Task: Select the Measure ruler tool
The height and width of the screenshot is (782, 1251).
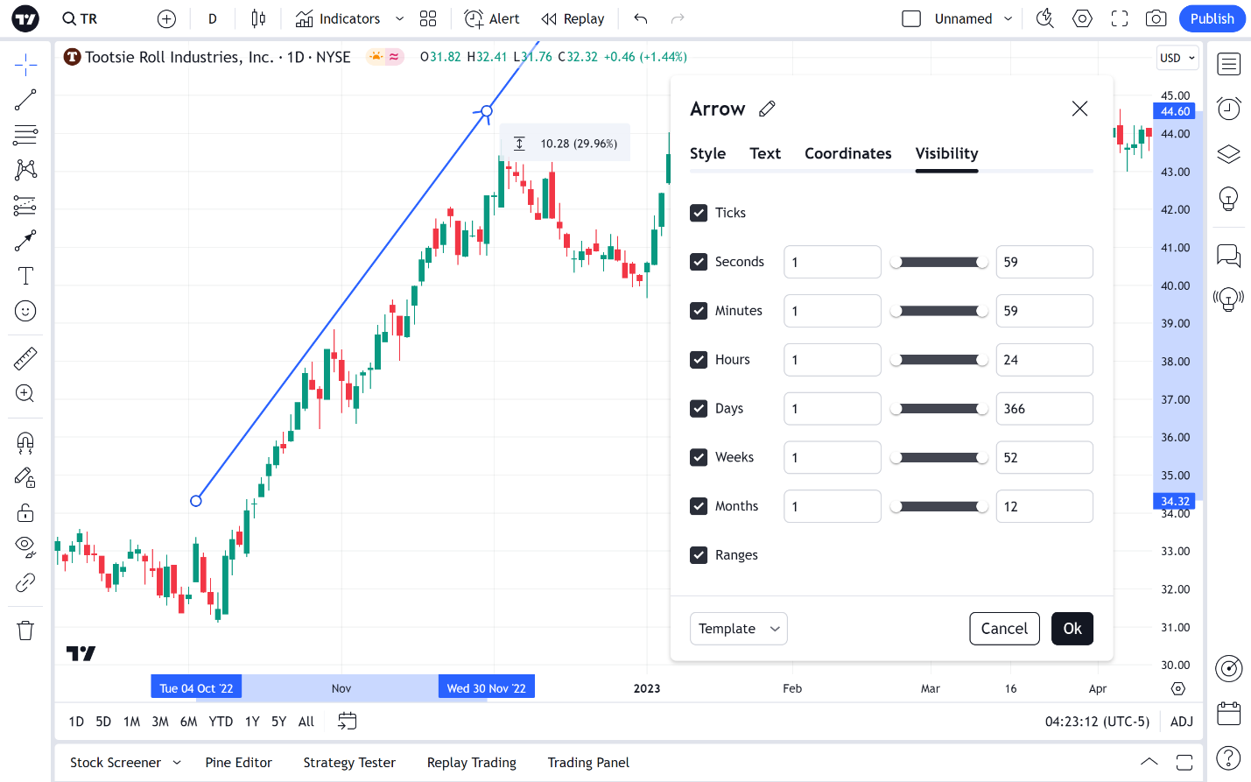Action: pyautogui.click(x=25, y=358)
